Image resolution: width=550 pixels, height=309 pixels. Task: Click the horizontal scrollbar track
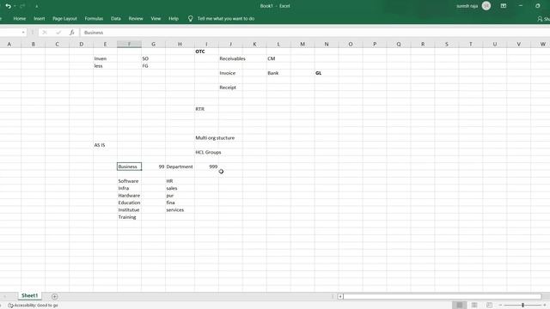(443, 296)
